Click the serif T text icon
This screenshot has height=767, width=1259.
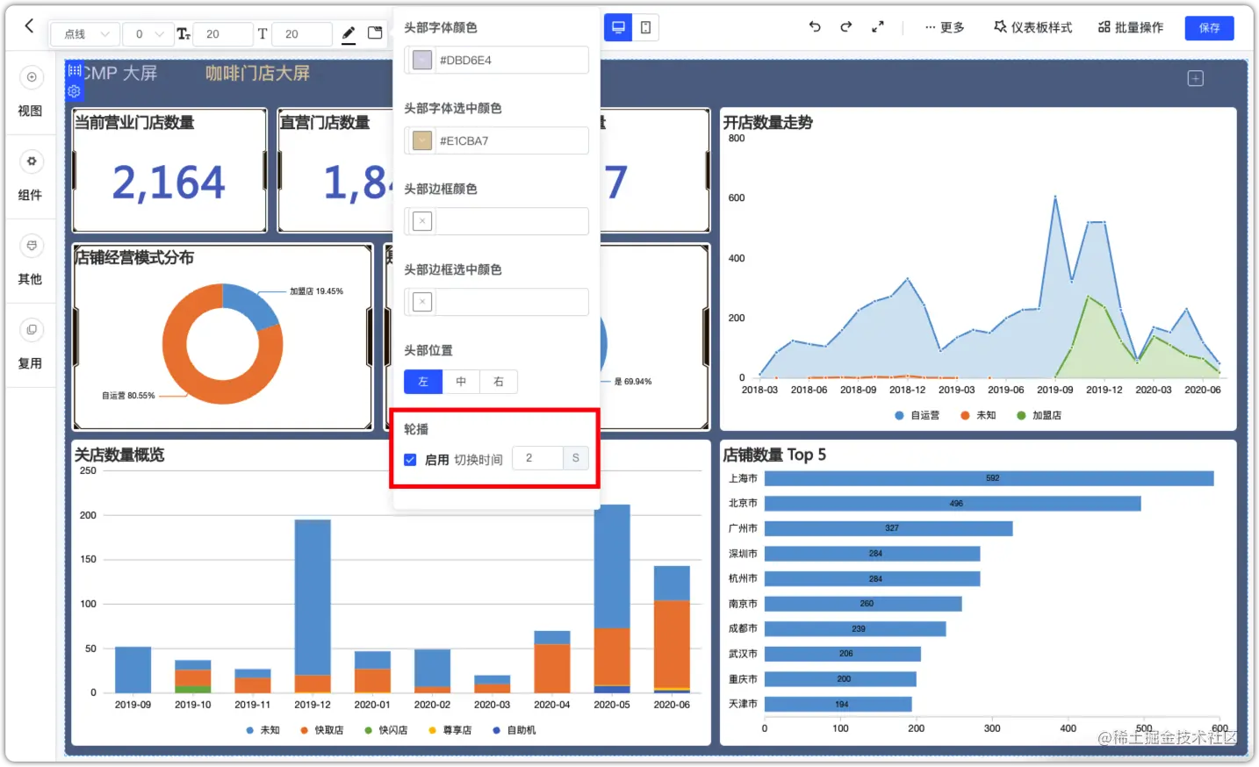[x=263, y=34]
